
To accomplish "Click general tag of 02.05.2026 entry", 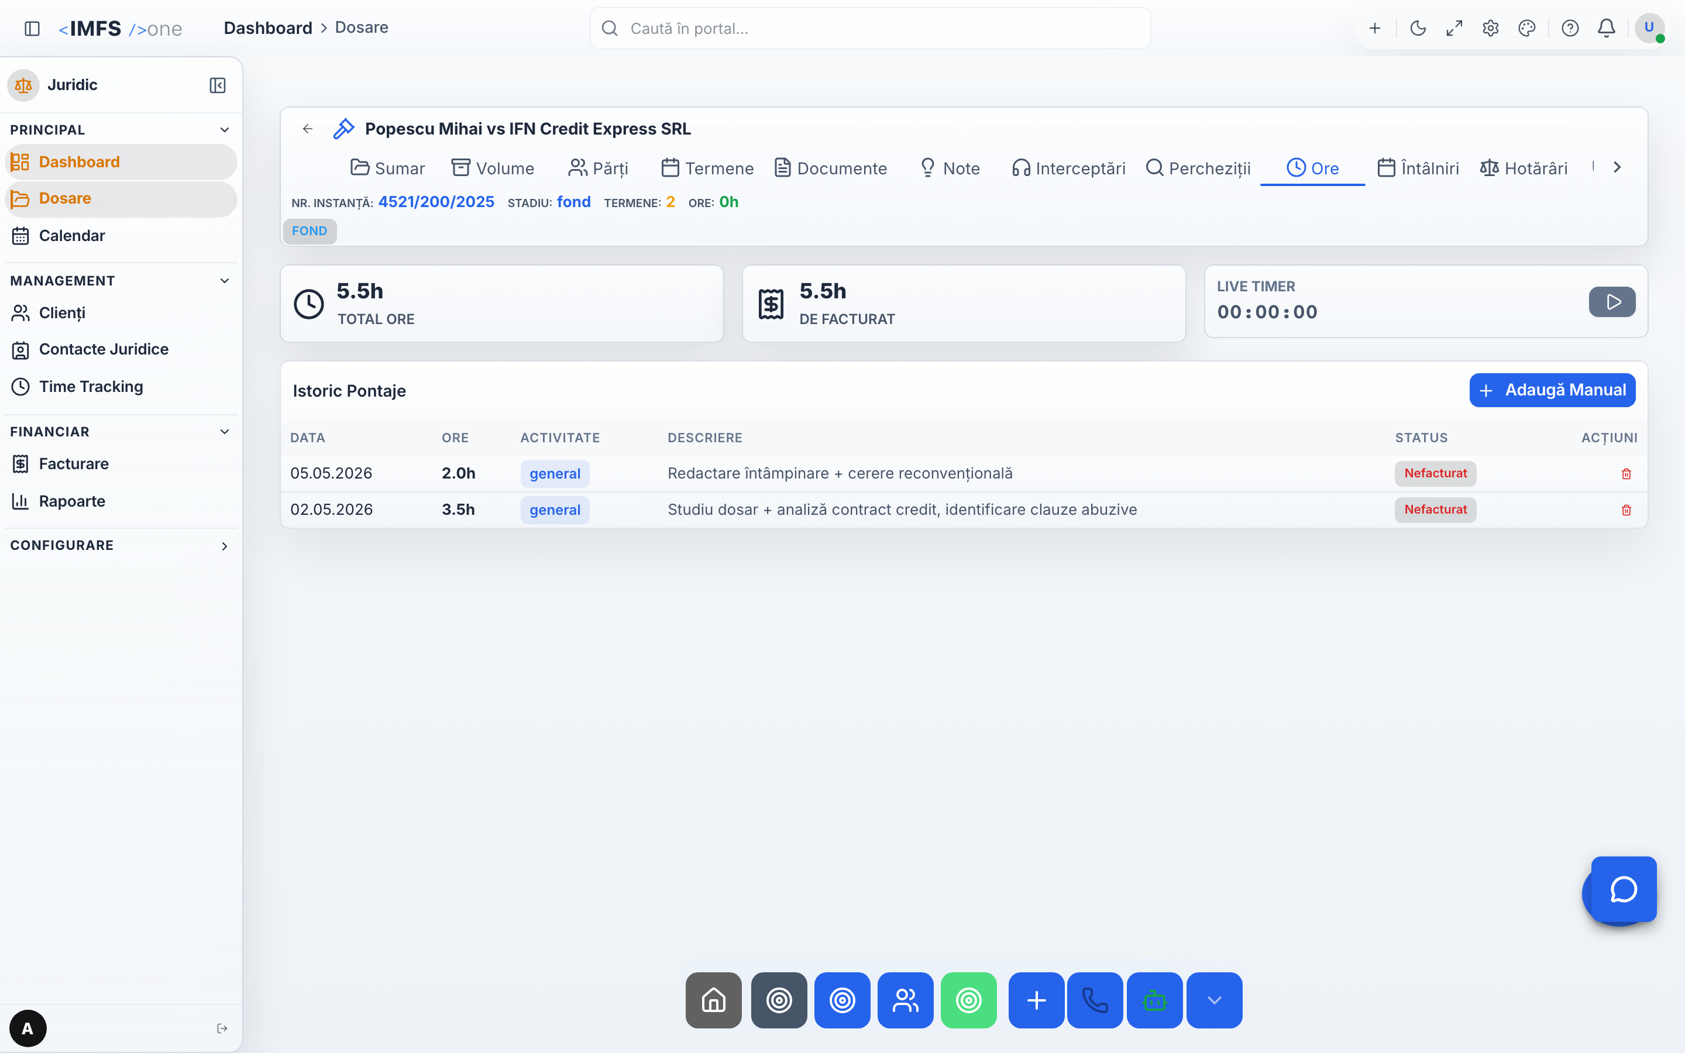I will click(555, 510).
